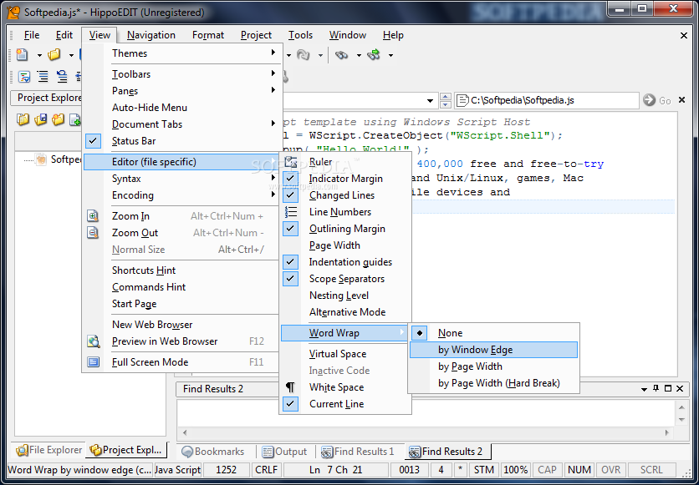Switch to the Bookmarks tab
Screen dimensions: 699x485
click(213, 451)
